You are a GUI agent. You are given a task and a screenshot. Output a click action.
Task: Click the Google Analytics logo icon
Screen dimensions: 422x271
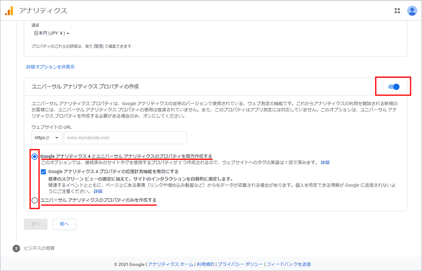pyautogui.click(x=9, y=11)
